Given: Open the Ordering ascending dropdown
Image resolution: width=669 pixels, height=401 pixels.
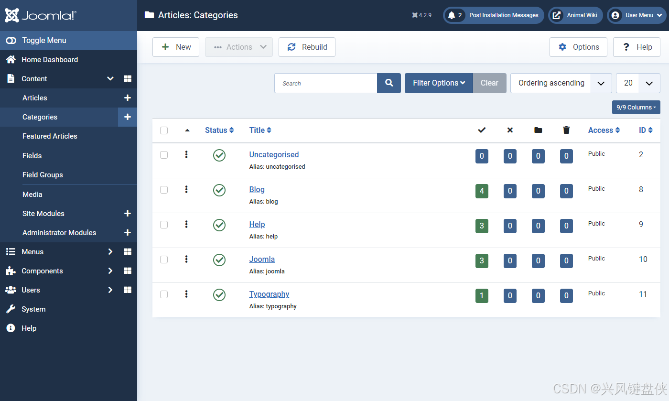Looking at the screenshot, I should [x=561, y=83].
